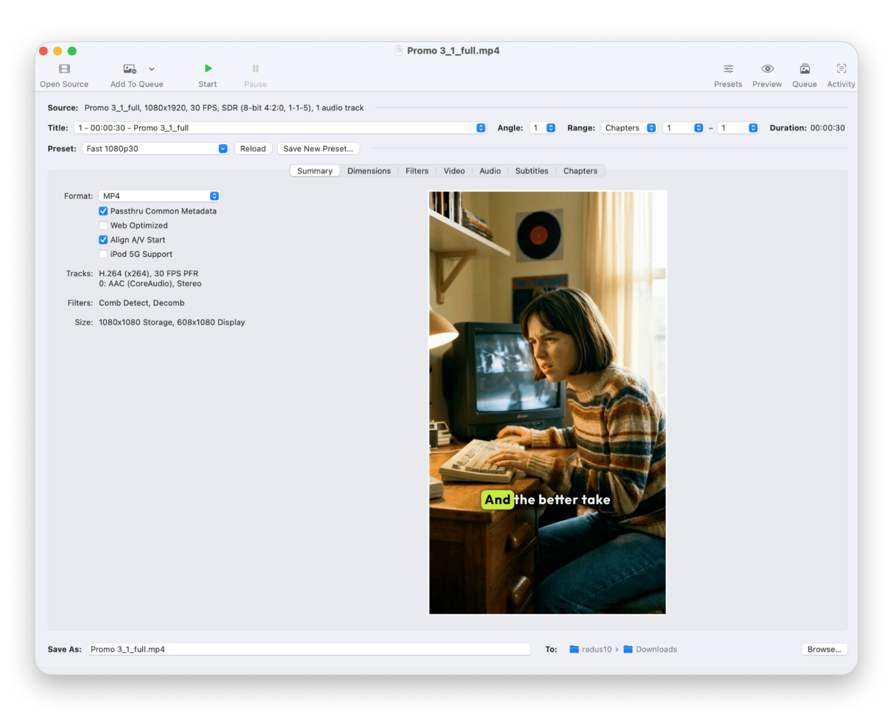The image size is (893, 721).
Task: Switch to the Video tab
Action: point(454,171)
